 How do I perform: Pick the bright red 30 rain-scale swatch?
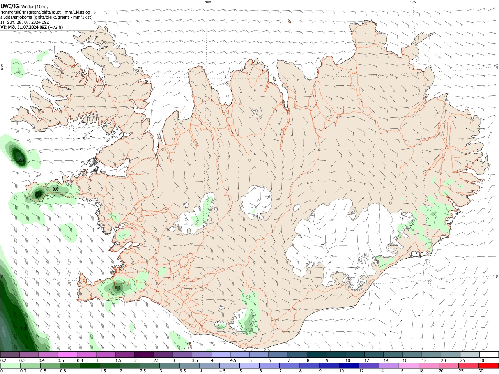488,365
